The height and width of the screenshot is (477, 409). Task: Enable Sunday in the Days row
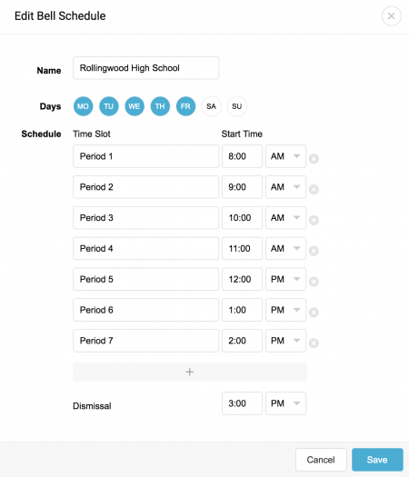click(x=236, y=106)
